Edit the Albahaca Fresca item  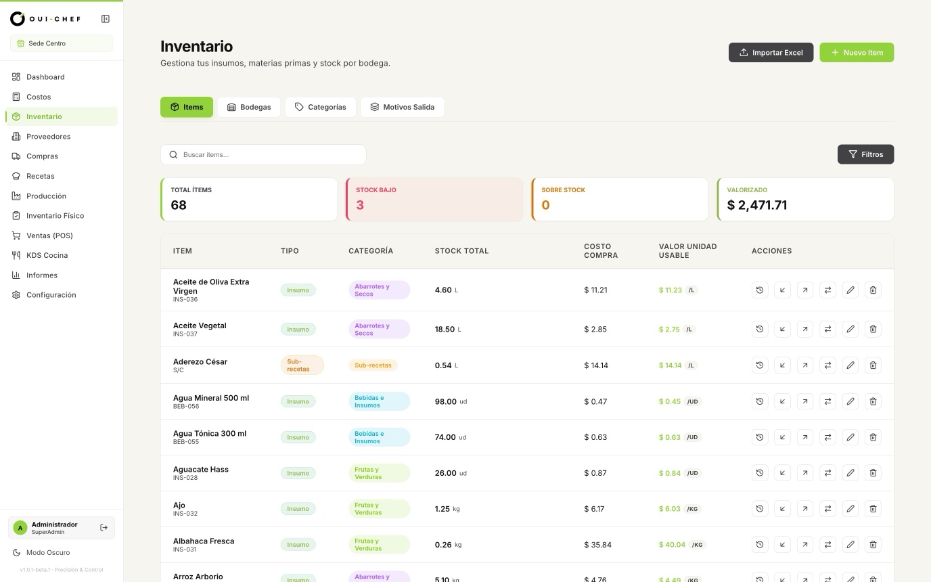[x=850, y=545]
